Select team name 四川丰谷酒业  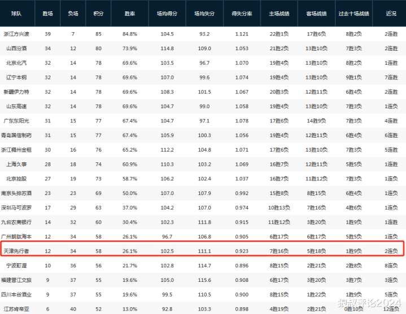16,294
